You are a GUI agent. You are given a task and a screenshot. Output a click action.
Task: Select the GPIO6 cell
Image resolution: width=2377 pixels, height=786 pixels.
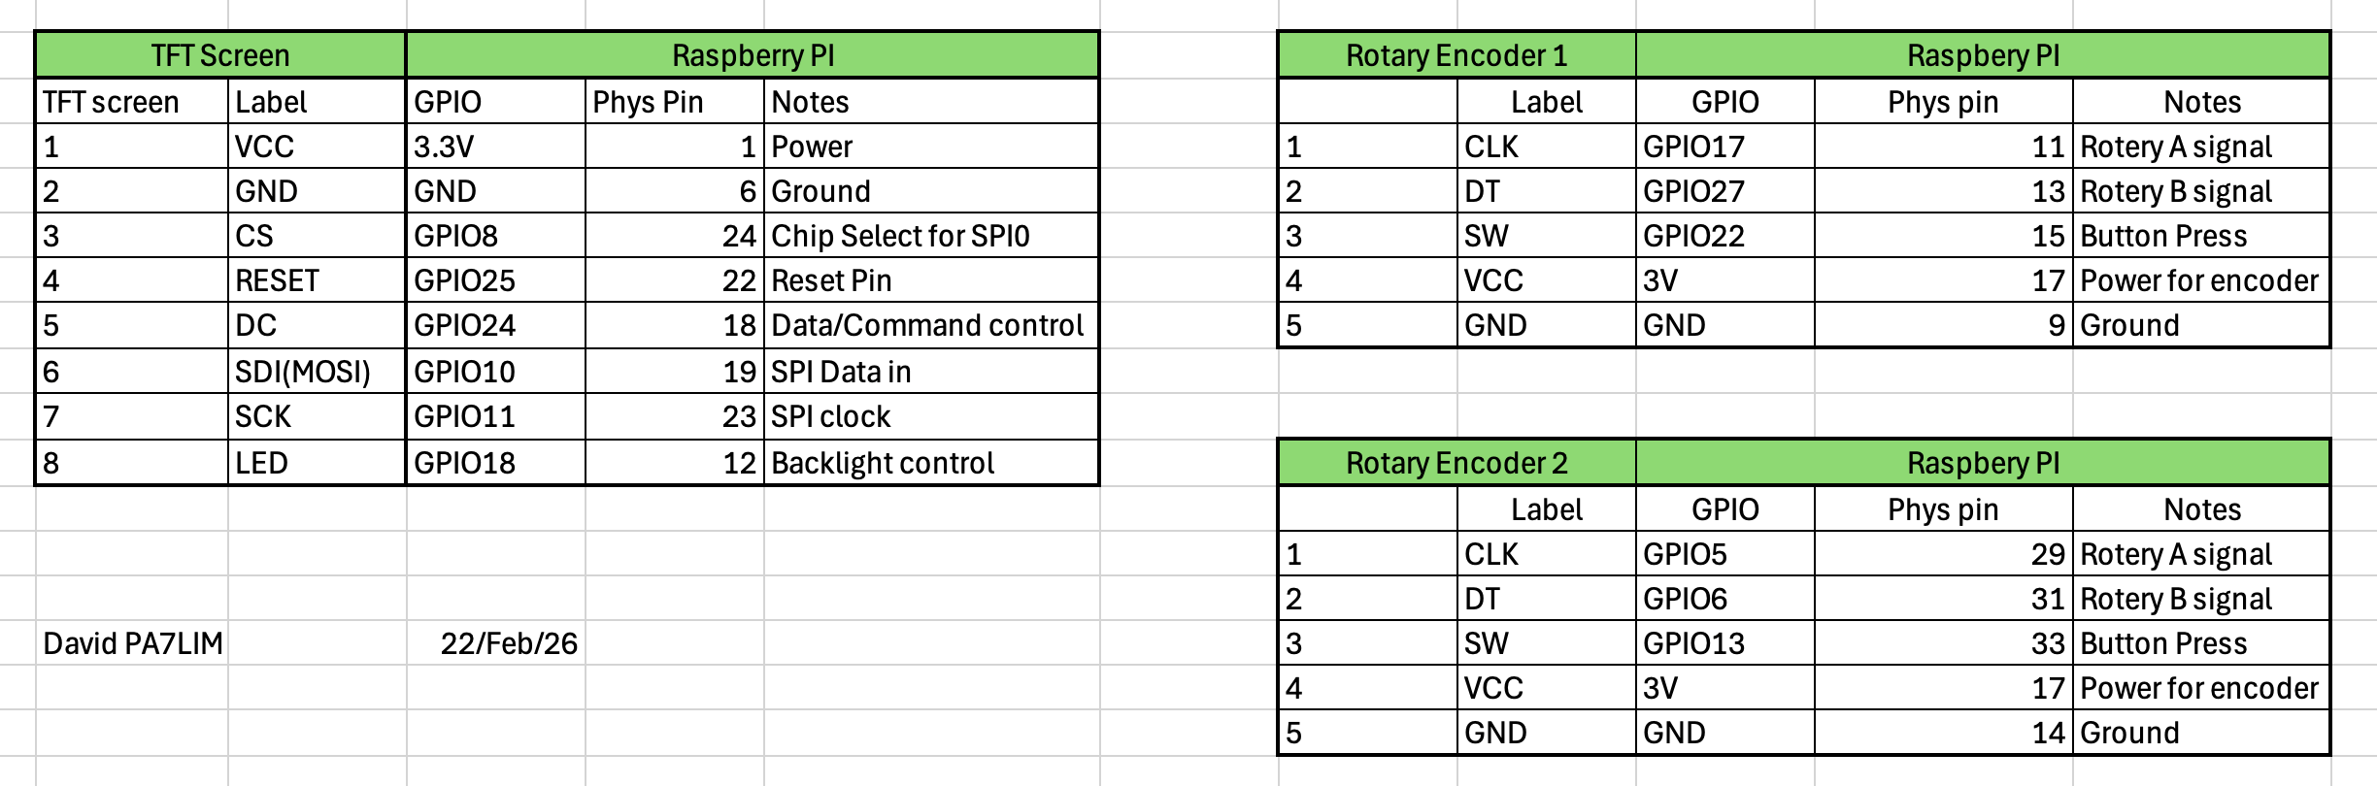tap(1724, 599)
